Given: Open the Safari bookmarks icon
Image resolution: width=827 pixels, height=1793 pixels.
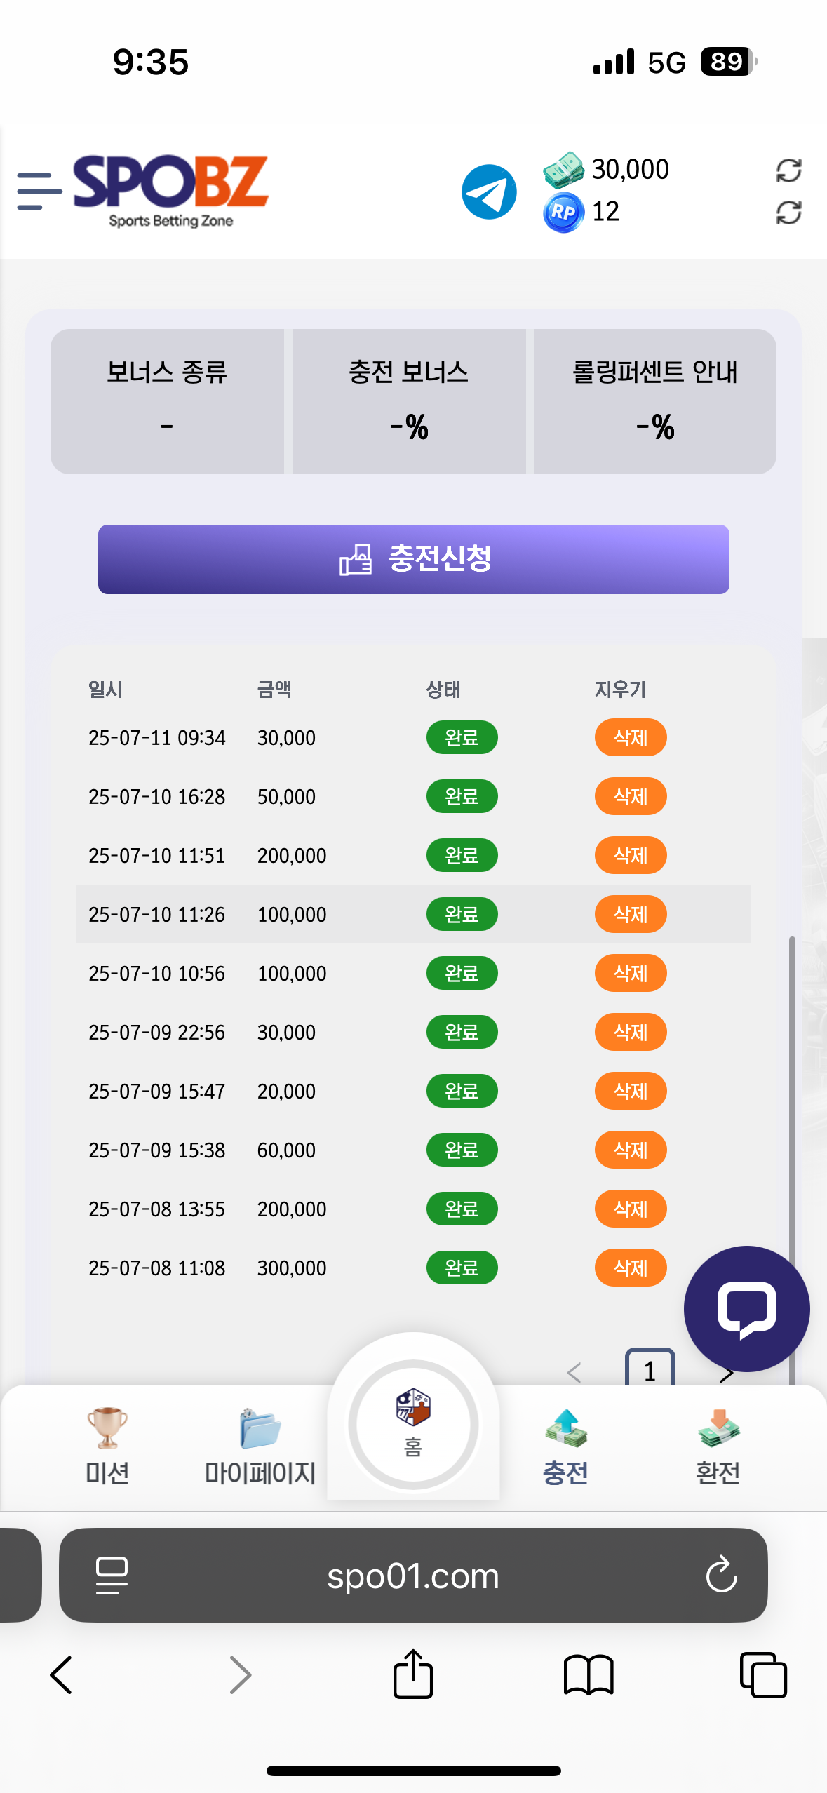Looking at the screenshot, I should 588,1675.
